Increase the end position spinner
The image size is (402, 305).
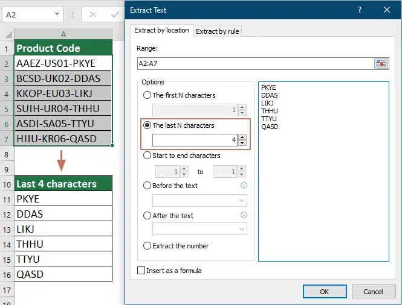(242, 169)
